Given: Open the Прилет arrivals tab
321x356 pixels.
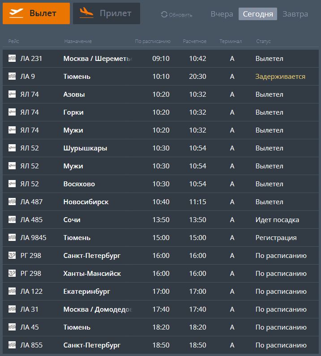Looking at the screenshot, I should coord(107,13).
